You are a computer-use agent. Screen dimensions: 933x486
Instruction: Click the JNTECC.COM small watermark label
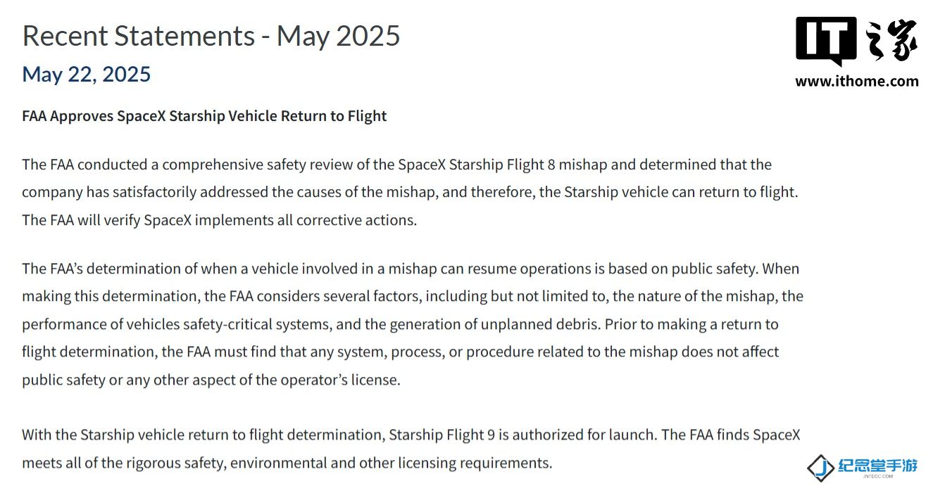(878, 476)
